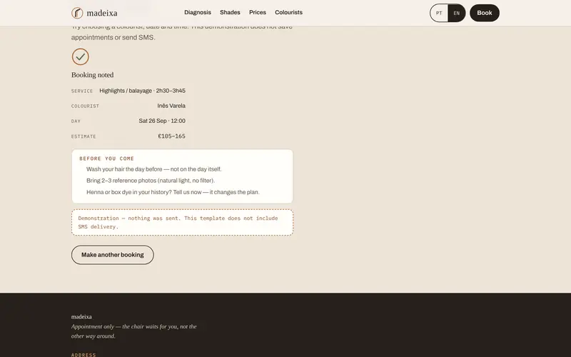Click the tip "Wash your hair the day before"
Image resolution: width=571 pixels, height=357 pixels.
(153, 169)
